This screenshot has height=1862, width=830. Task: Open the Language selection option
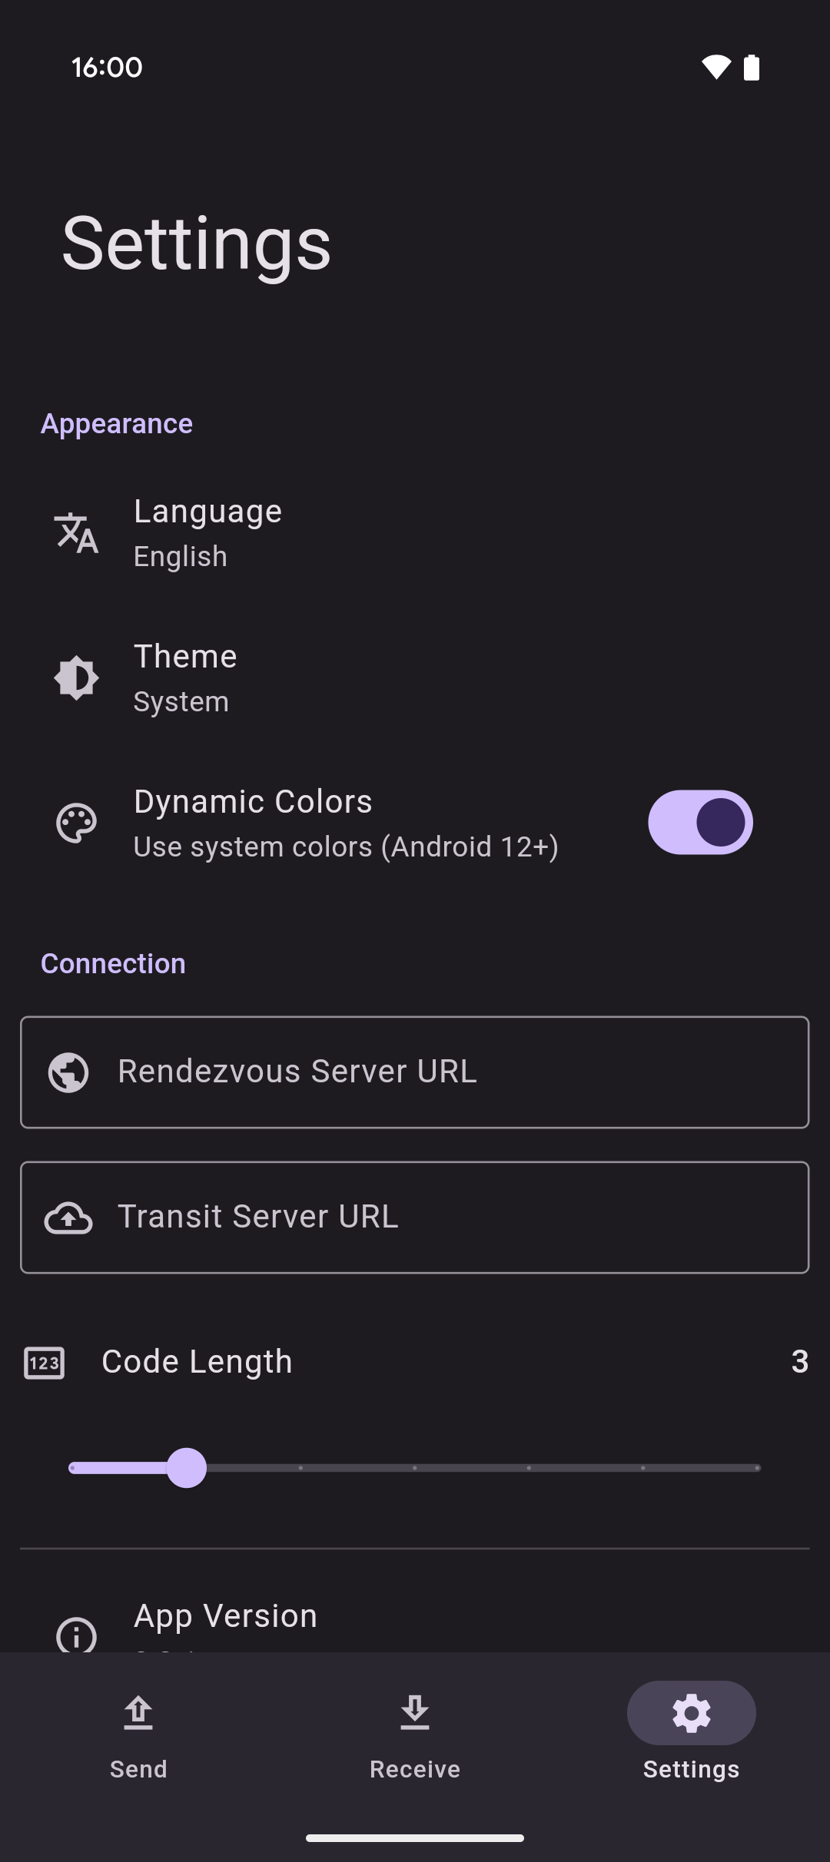[x=207, y=533]
